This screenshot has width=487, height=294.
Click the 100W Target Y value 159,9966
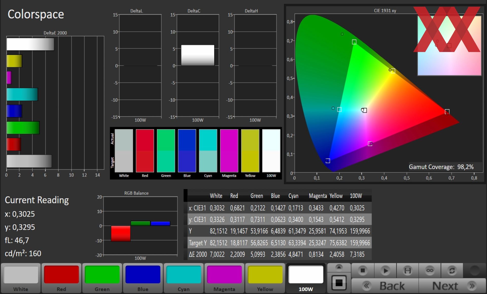tap(360, 243)
